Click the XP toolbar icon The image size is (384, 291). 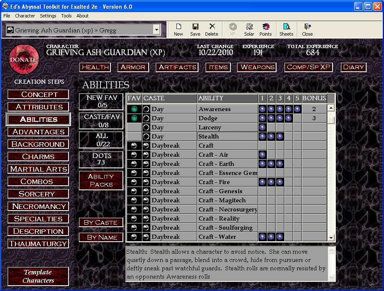click(232, 29)
